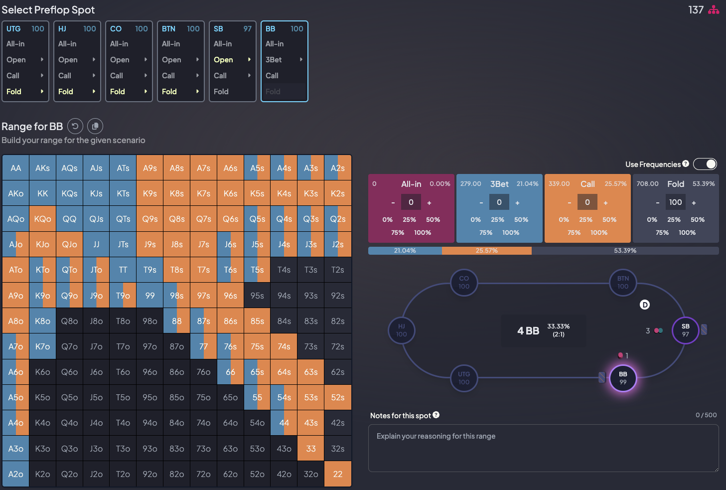This screenshot has height=490, width=726.
Task: Click the help icon beside Use Frequencies
Action: pos(686,163)
